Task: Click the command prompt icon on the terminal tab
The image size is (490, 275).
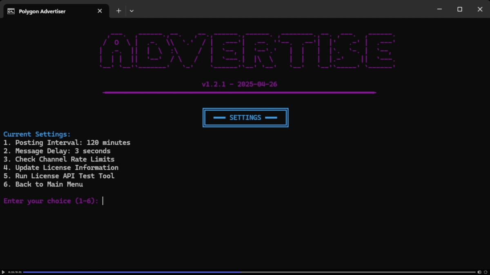Action: [11, 11]
